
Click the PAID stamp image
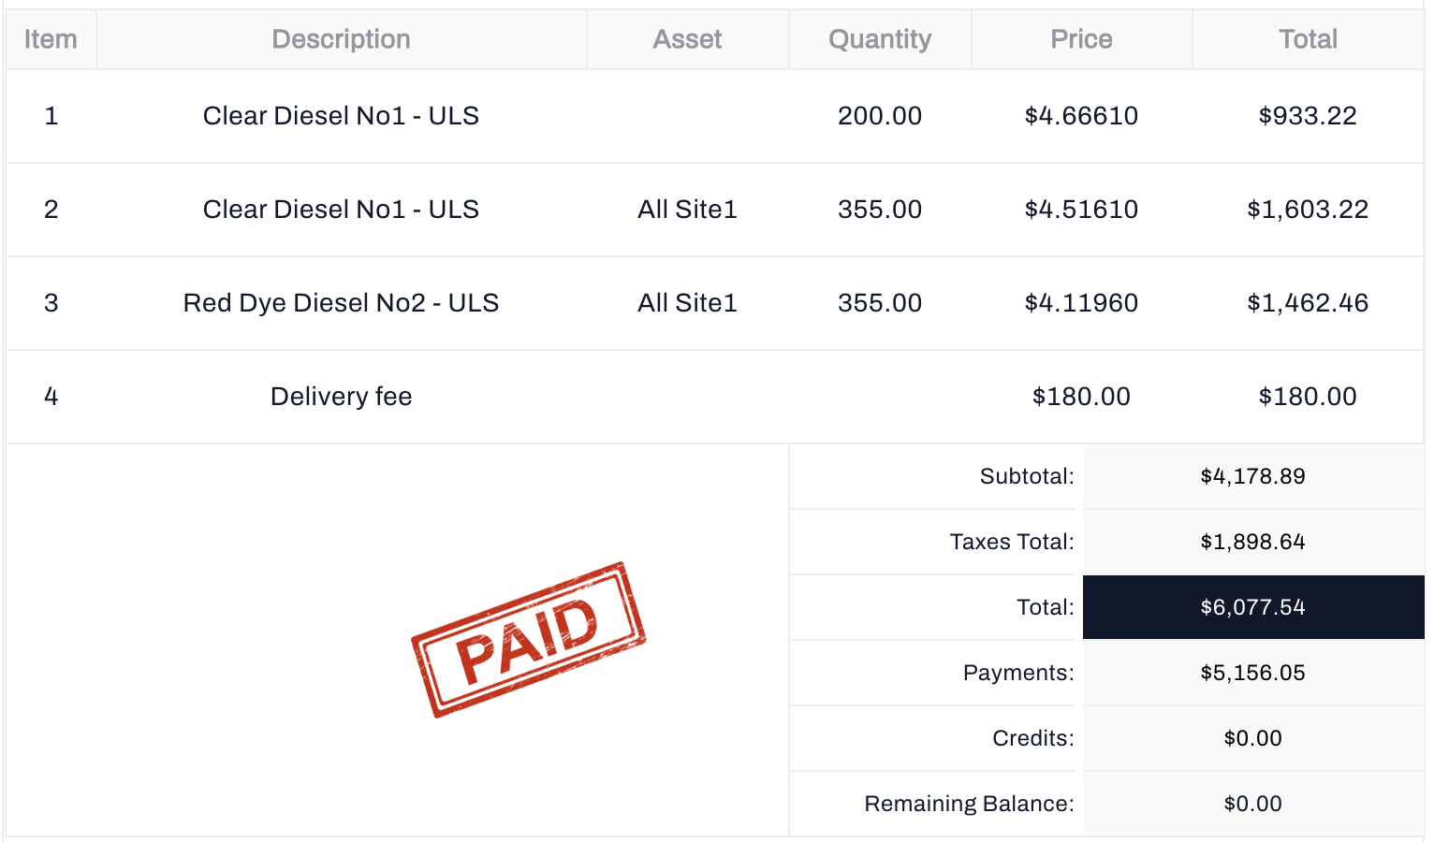coord(529,640)
